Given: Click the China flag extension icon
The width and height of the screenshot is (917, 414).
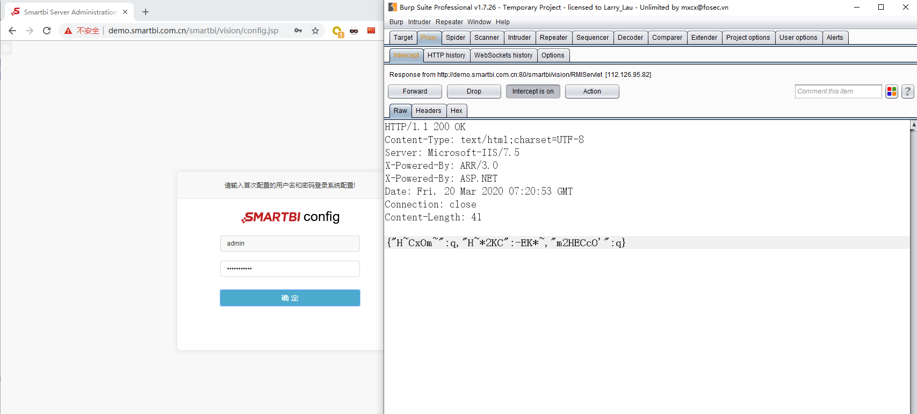Looking at the screenshot, I should (x=371, y=31).
